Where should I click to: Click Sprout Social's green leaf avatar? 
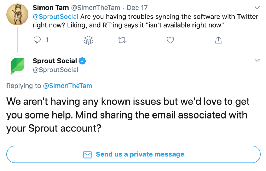click(x=17, y=66)
